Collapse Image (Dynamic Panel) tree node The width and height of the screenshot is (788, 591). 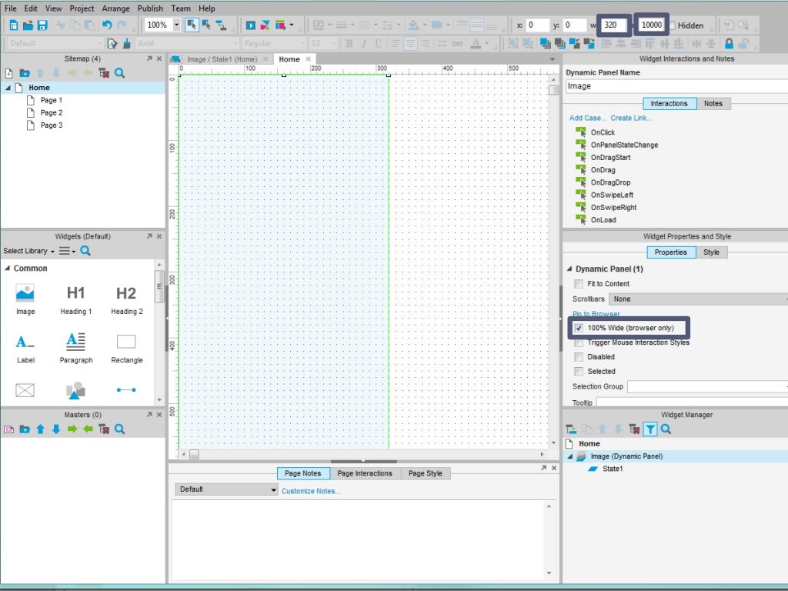(570, 456)
